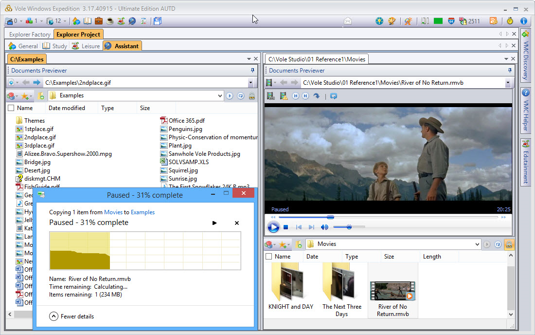Expand the Examples folder dropdown
535x335 pixels.
tap(220, 96)
